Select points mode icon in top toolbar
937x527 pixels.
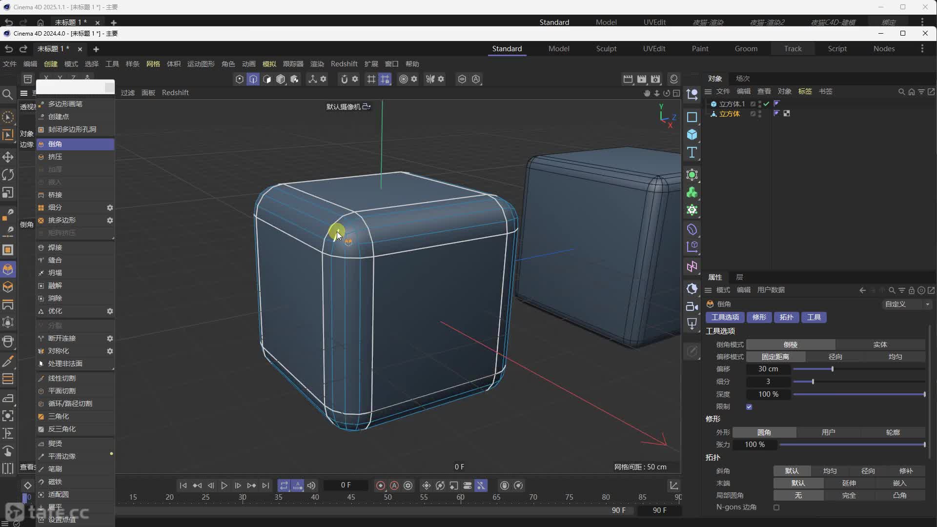pyautogui.click(x=239, y=79)
